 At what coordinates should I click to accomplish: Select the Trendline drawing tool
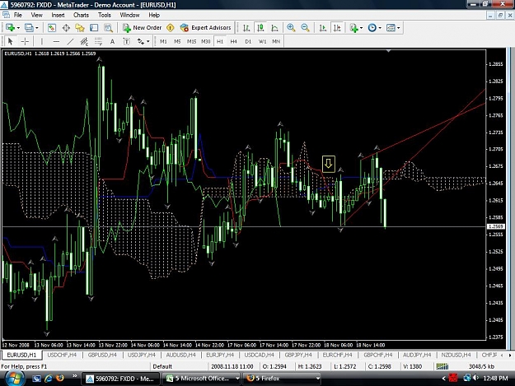pyautogui.click(x=70, y=41)
